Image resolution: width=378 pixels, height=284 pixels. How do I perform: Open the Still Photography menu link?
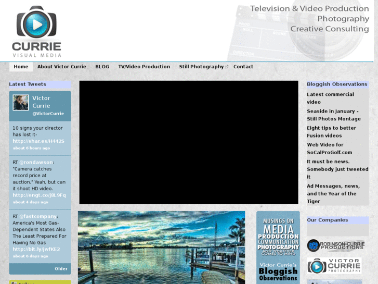coord(201,67)
